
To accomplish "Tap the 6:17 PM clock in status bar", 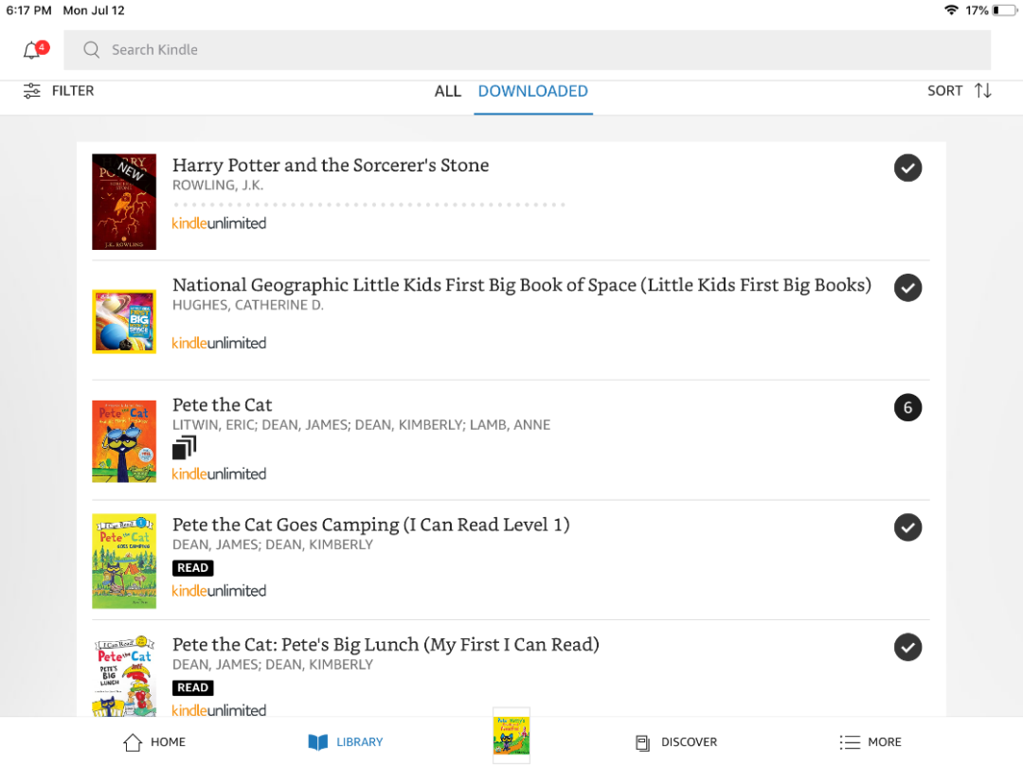I will pos(28,10).
